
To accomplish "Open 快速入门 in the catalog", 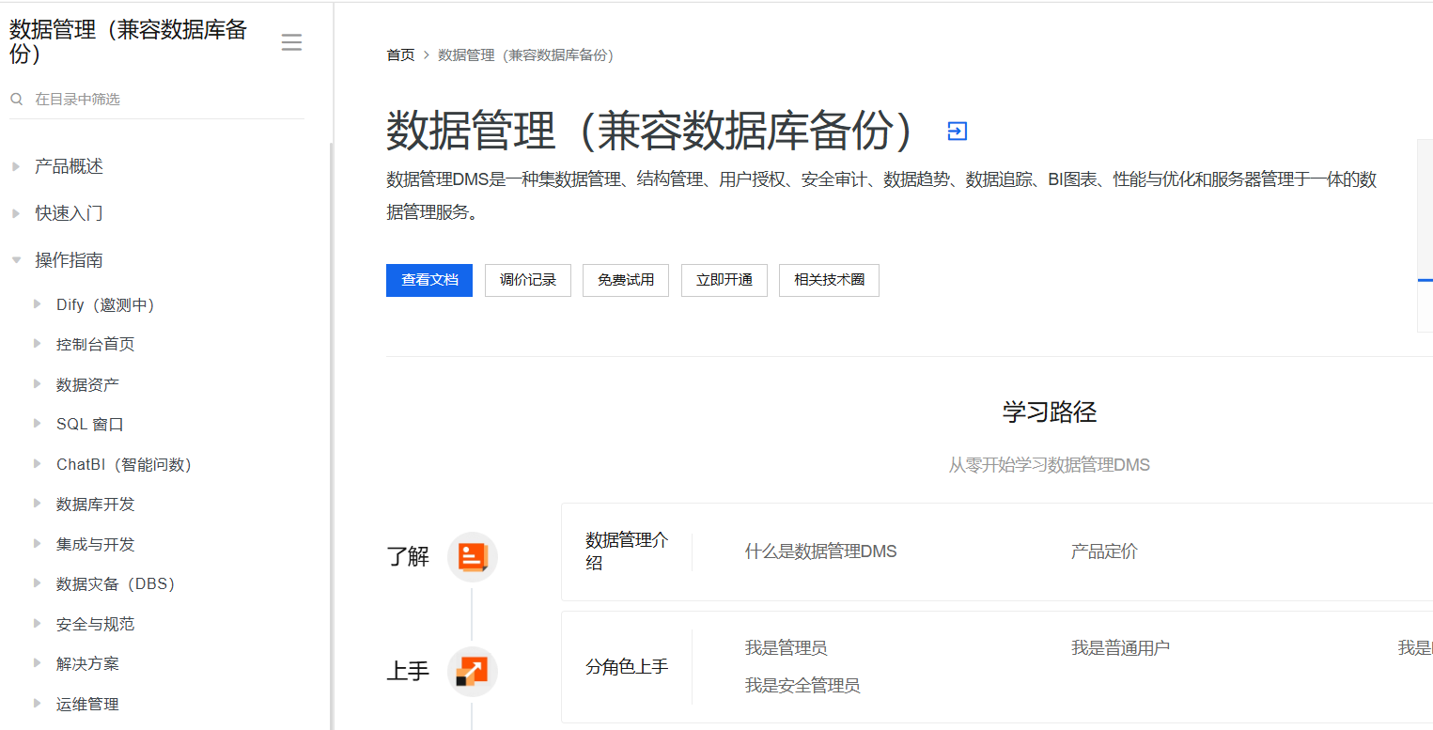I will (x=69, y=213).
